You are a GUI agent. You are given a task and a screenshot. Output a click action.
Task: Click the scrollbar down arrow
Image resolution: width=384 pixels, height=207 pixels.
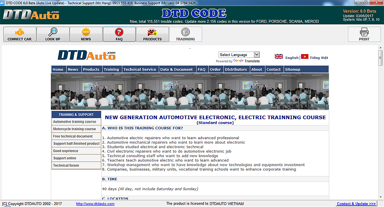point(380,197)
